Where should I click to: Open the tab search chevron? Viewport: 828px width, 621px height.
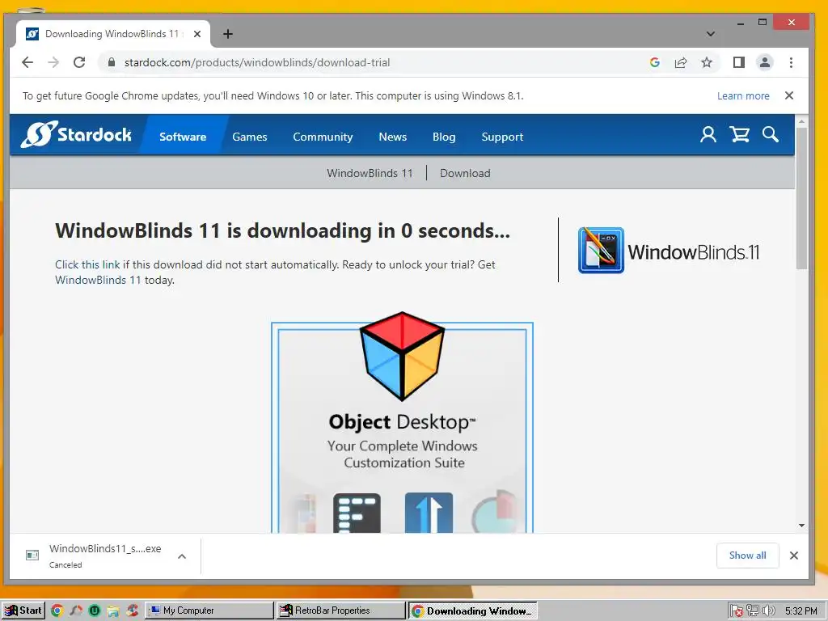pyautogui.click(x=711, y=34)
